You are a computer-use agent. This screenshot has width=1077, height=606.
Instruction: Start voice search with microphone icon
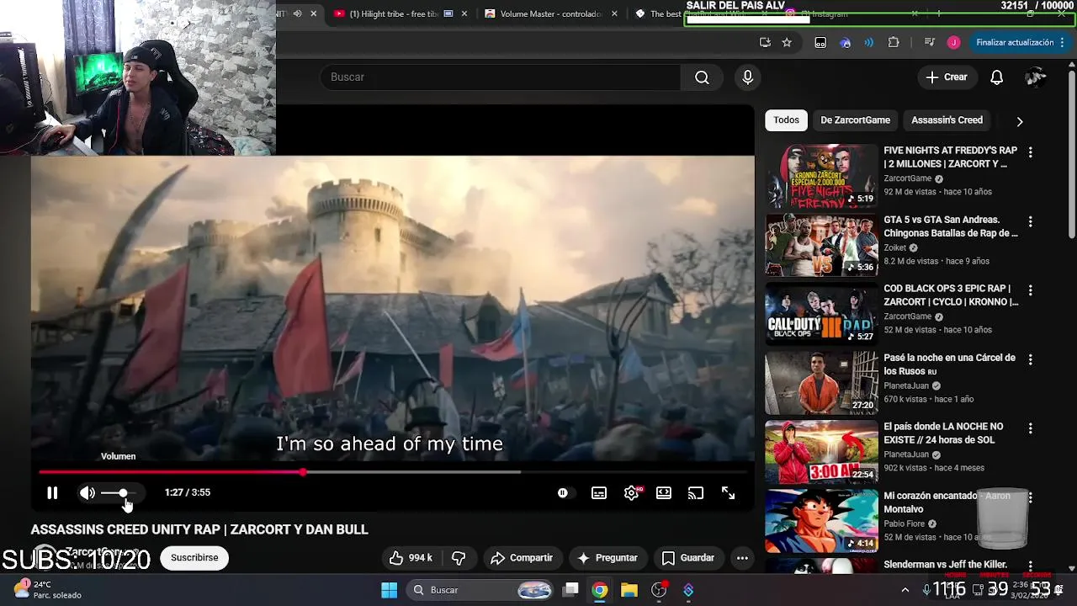tap(748, 77)
